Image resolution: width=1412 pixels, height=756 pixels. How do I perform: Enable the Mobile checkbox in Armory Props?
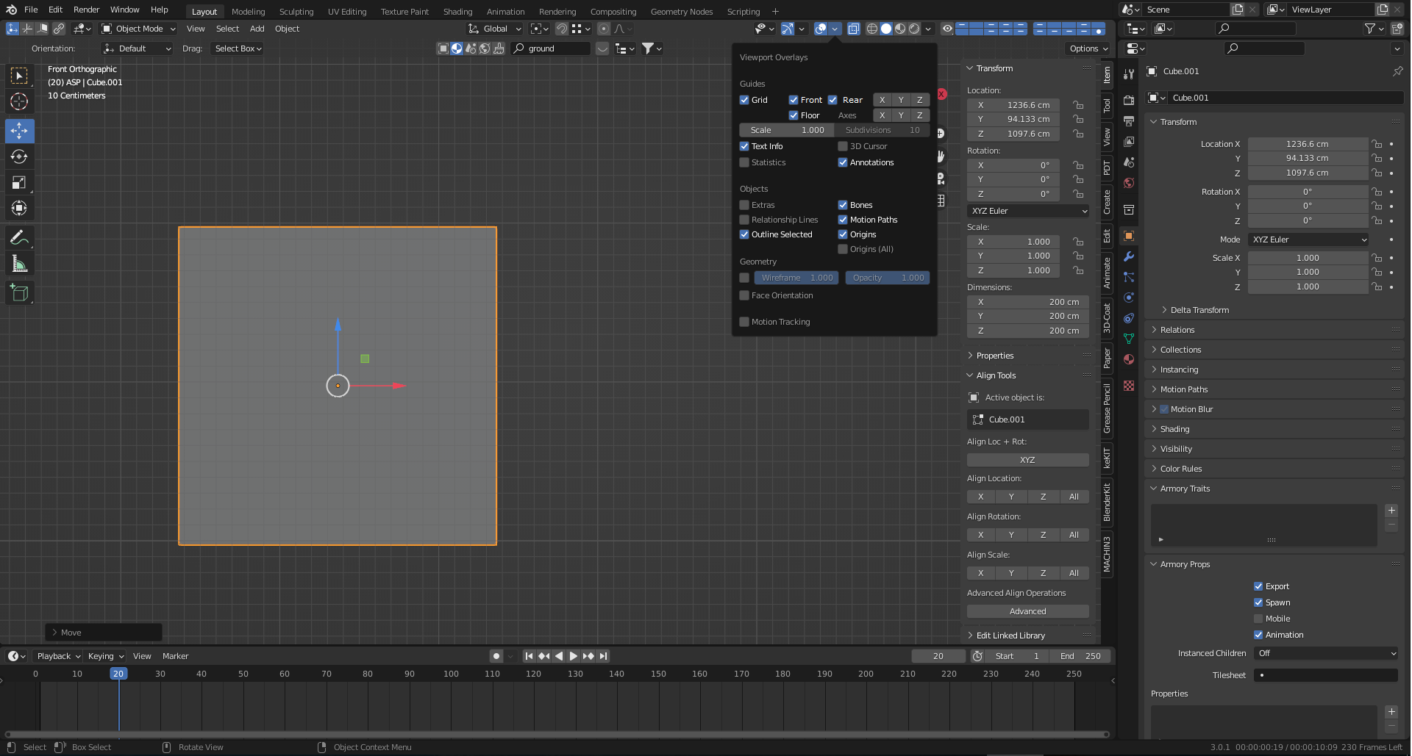click(1258, 619)
